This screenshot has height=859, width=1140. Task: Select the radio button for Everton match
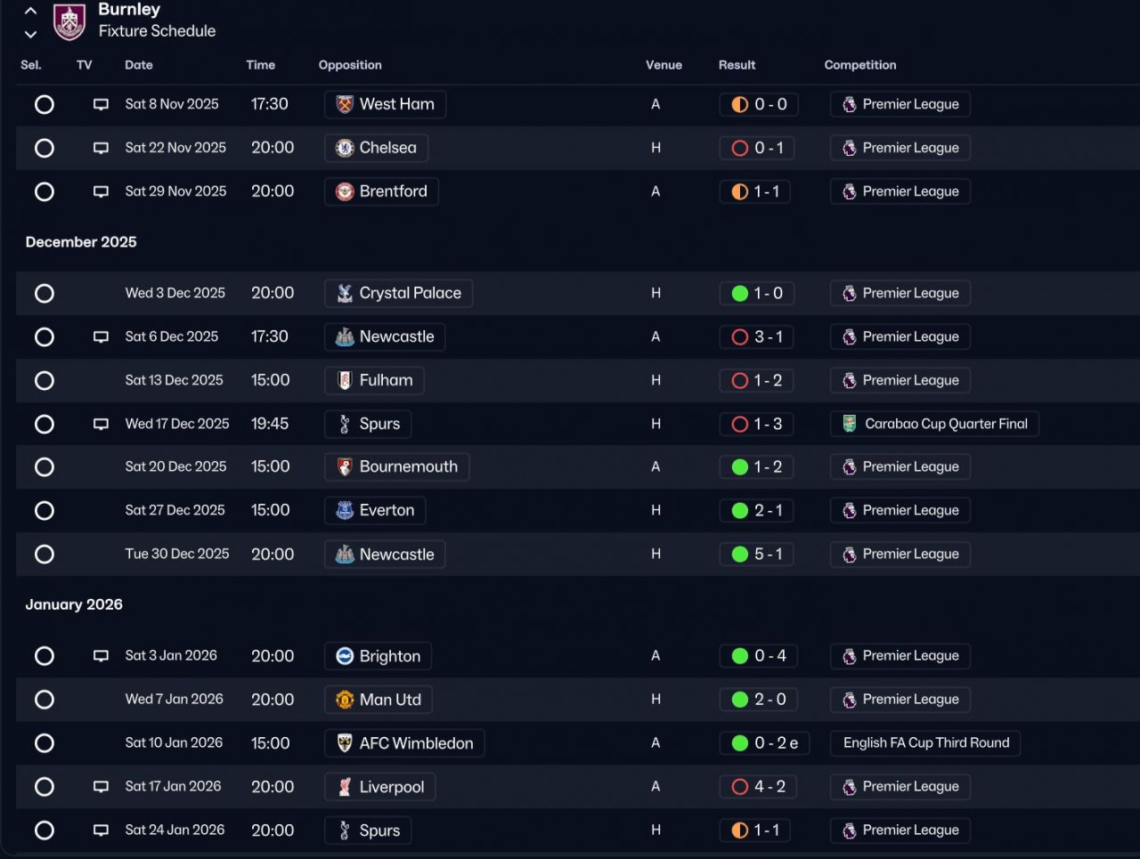45,511
